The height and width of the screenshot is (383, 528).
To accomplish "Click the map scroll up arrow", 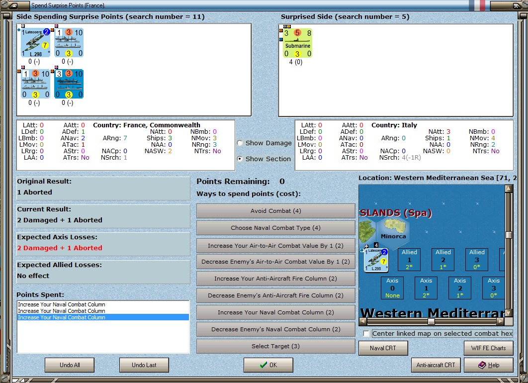I will [x=509, y=189].
